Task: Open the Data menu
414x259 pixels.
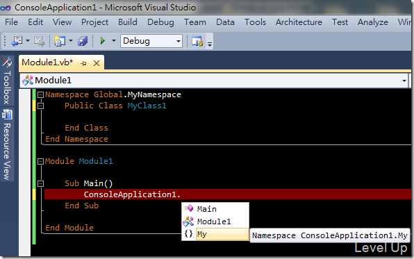Action: pos(225,22)
